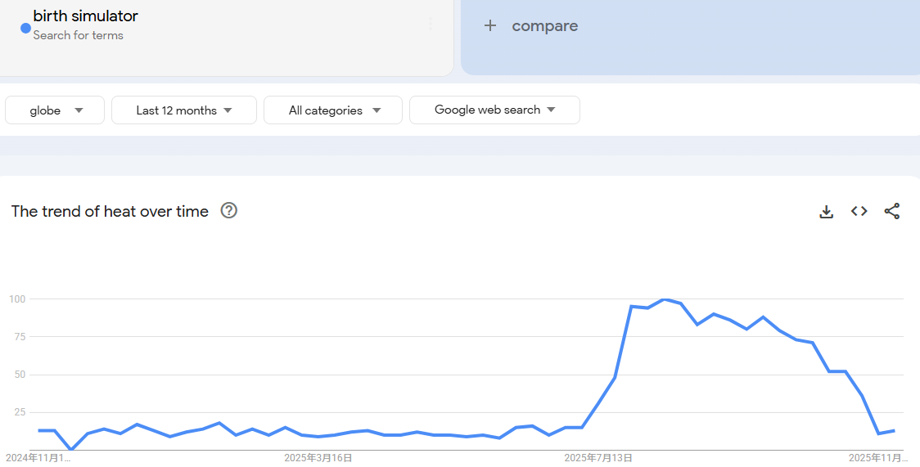Open help for trend of heat
920x467 pixels.
(229, 211)
